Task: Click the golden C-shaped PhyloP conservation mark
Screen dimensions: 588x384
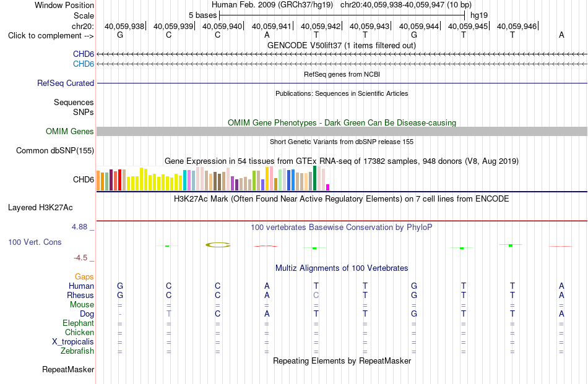Action: (218, 245)
